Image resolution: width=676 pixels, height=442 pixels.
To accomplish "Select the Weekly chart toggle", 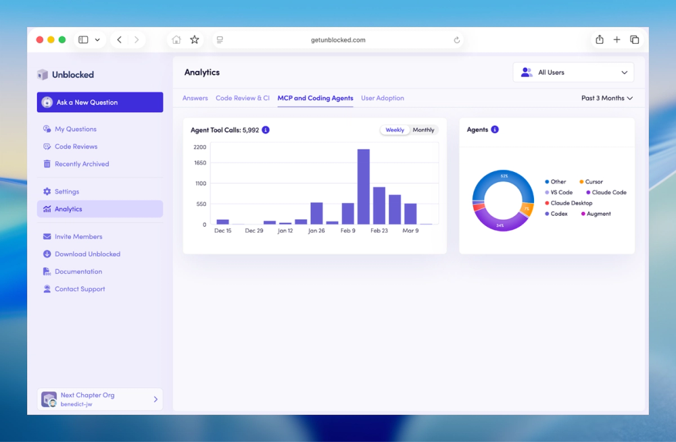I will [x=395, y=130].
